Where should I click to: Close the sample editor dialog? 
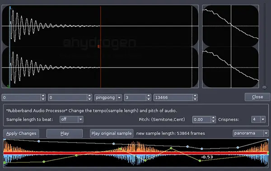pyautogui.click(x=257, y=97)
